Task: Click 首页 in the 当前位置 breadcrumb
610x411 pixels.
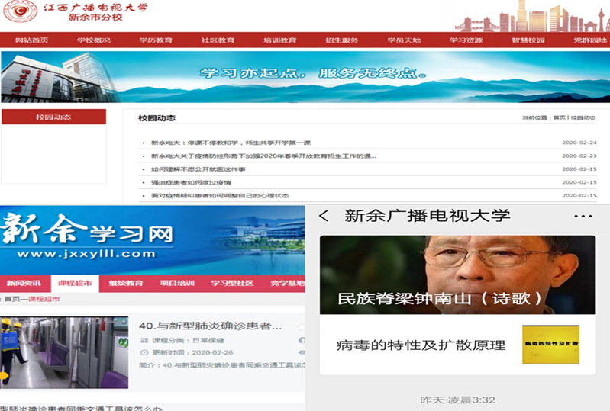Action: pyautogui.click(x=560, y=118)
